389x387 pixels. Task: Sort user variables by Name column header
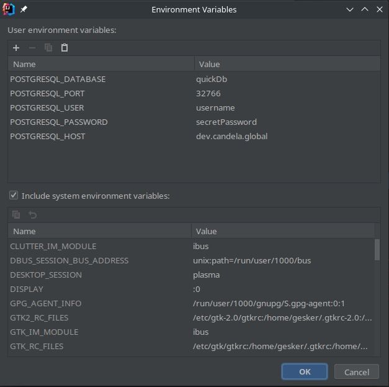pyautogui.click(x=101, y=64)
